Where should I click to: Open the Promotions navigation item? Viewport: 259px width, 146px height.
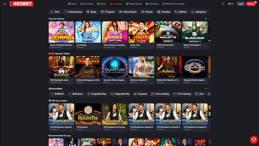coord(152,4)
